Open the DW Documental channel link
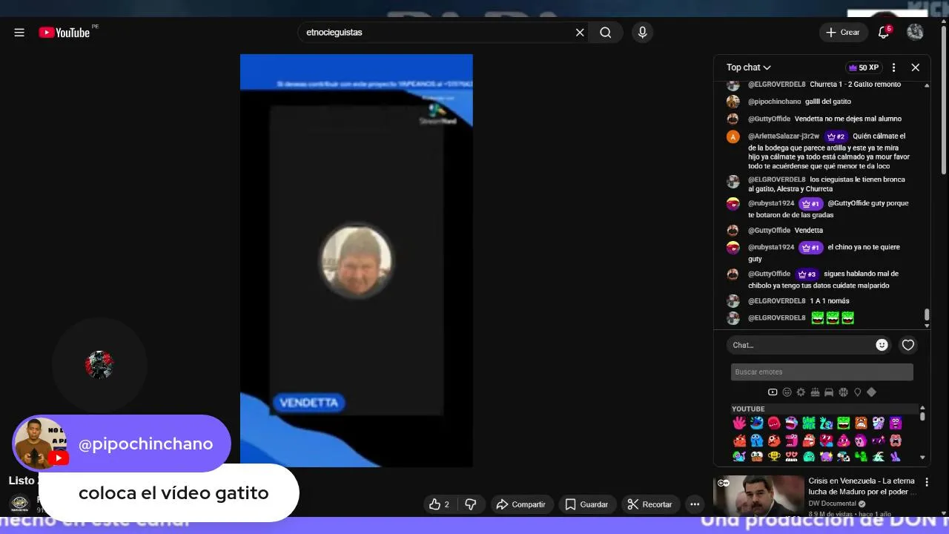This screenshot has height=534, width=949. (833, 504)
